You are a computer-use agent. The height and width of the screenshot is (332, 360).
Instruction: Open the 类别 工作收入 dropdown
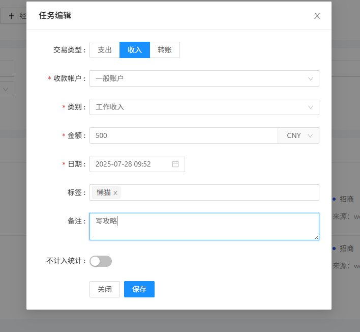(204, 107)
